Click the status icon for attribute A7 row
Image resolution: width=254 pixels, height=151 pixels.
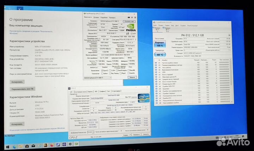click(x=156, y=84)
